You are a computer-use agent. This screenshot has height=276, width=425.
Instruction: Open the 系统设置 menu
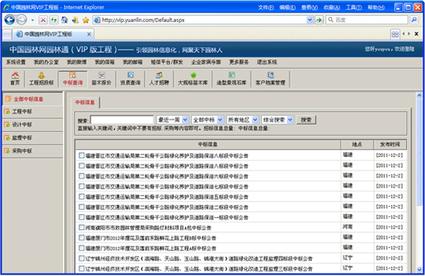click(16, 63)
